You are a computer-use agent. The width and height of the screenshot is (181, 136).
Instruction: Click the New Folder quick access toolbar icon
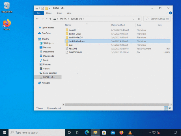pyautogui.click(x=46, y=8)
